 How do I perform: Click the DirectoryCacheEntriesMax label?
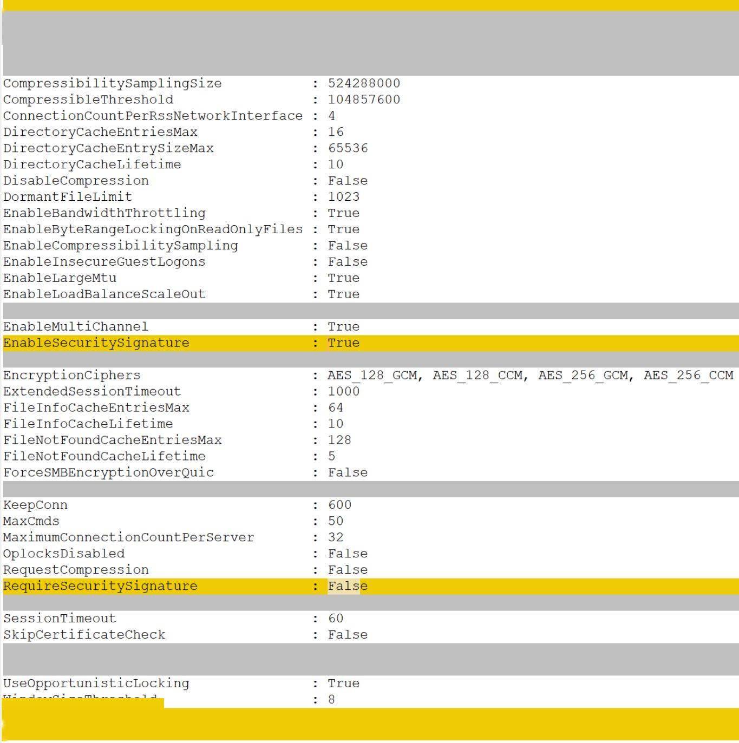pyautogui.click(x=100, y=132)
